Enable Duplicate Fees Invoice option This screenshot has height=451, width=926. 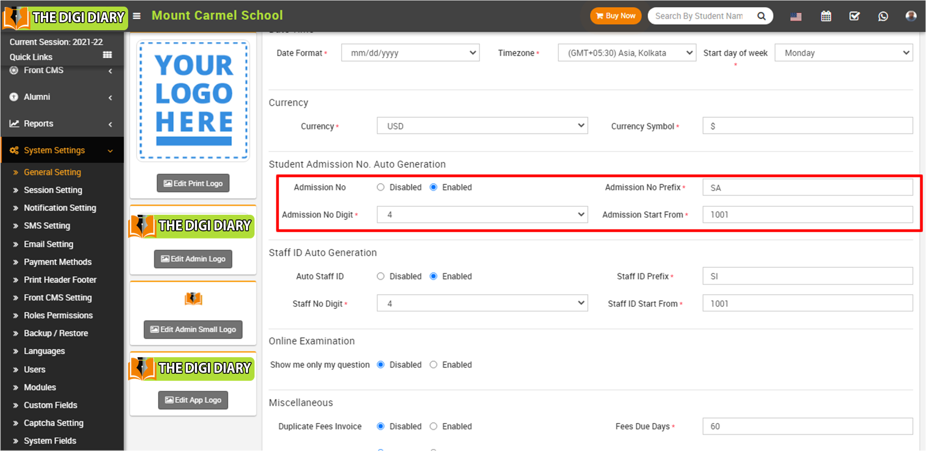(x=434, y=426)
